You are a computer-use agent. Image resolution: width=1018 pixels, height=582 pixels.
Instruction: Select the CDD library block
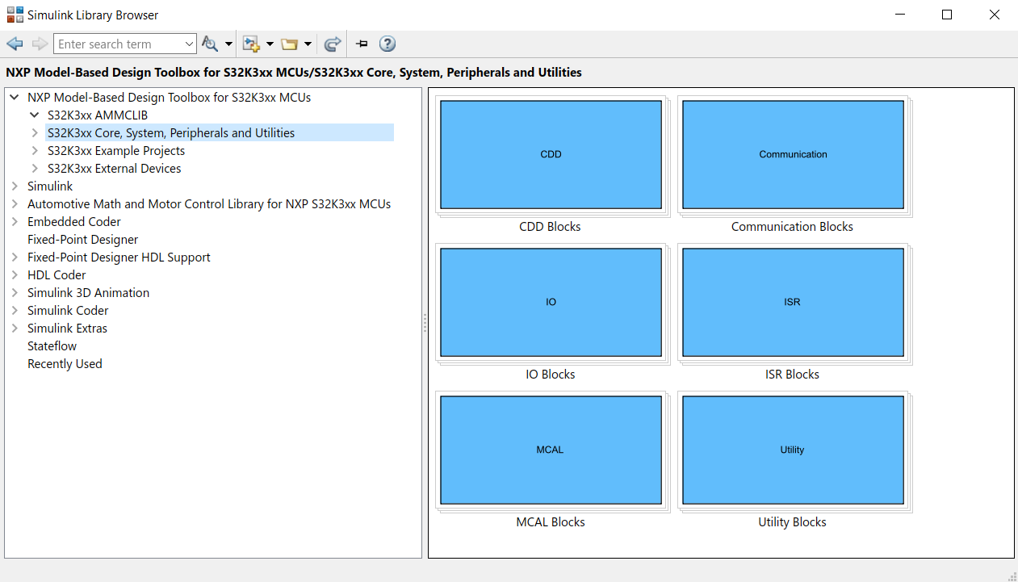pos(551,154)
